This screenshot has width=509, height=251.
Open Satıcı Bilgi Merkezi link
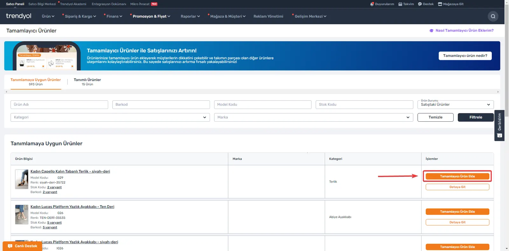pos(42,4)
